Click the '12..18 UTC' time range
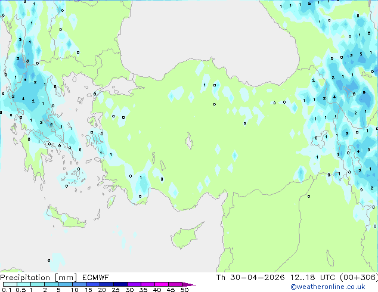This screenshot has height=292, width=378. pos(312,278)
